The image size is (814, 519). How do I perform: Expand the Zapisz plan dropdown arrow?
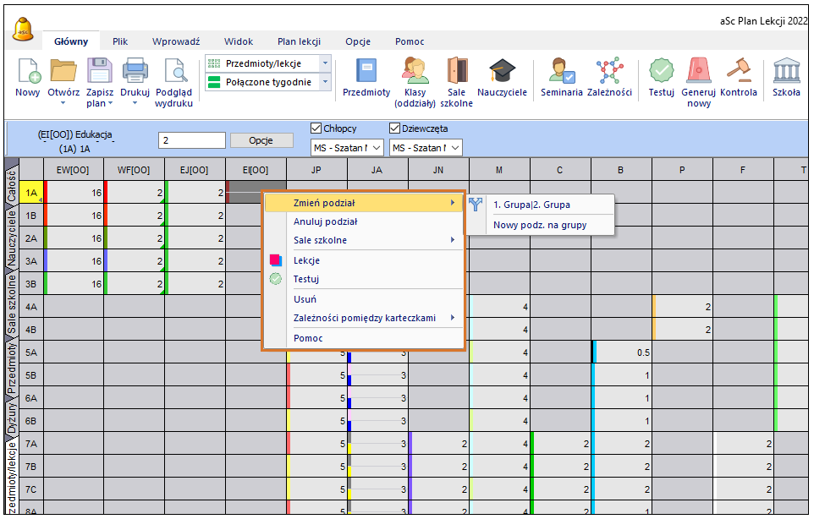click(110, 103)
